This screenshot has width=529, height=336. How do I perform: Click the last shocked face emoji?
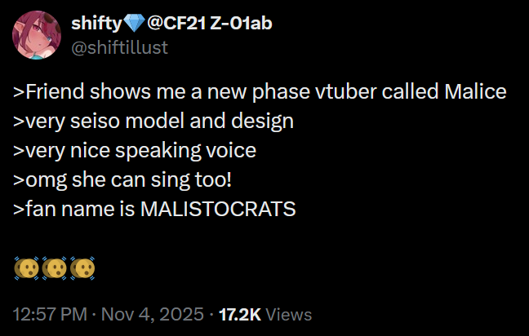[x=82, y=267]
